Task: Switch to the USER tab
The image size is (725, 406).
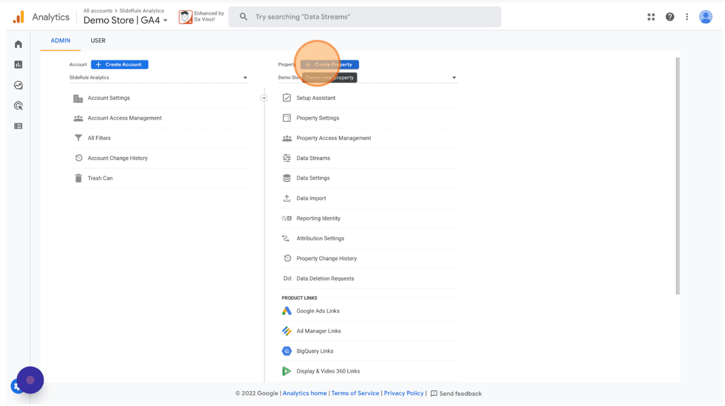Action: [x=98, y=40]
